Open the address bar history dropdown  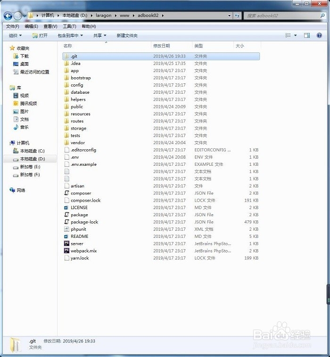(x=229, y=16)
